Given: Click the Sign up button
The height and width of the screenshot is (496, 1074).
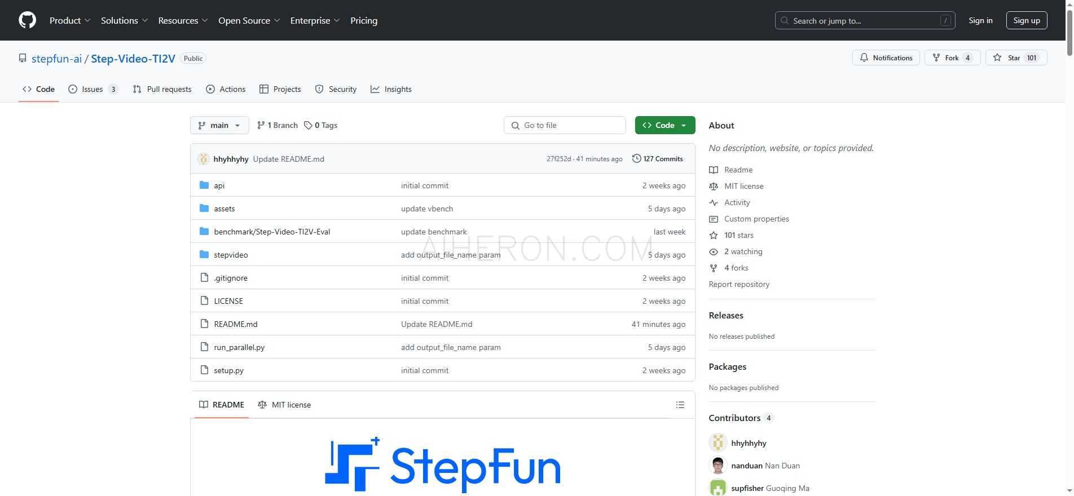Looking at the screenshot, I should [x=1027, y=20].
